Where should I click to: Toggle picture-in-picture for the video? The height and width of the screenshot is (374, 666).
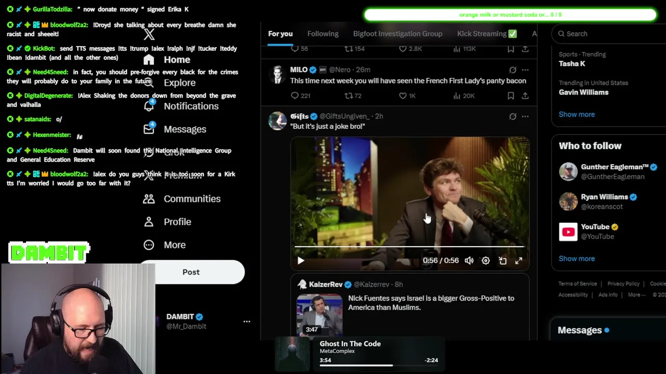(503, 261)
